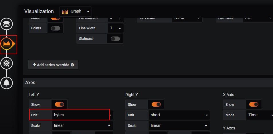Open Right Y Unit short dropdown

179,115
